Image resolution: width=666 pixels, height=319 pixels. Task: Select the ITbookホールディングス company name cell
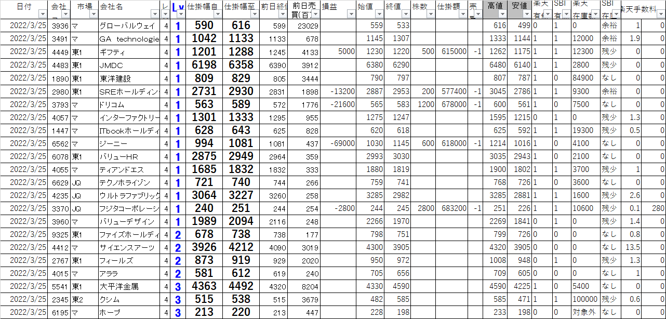(129, 130)
